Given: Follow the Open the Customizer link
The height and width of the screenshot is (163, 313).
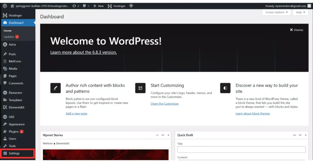Looking at the screenshot, I should coord(164,104).
